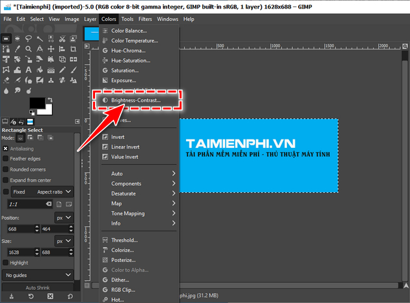The image size is (410, 303).
Task: Choose Color Balance menu entry
Action: click(x=139, y=31)
